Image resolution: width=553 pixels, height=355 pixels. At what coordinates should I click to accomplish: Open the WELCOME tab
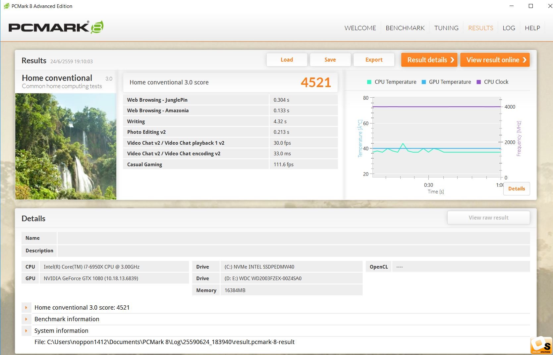(360, 28)
